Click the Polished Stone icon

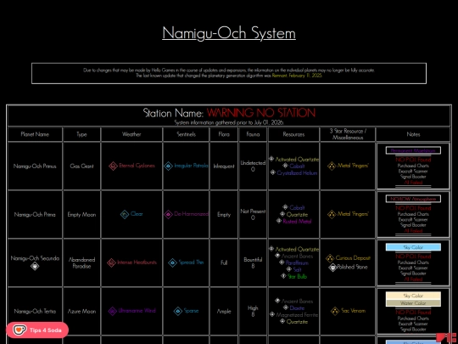(x=332, y=268)
